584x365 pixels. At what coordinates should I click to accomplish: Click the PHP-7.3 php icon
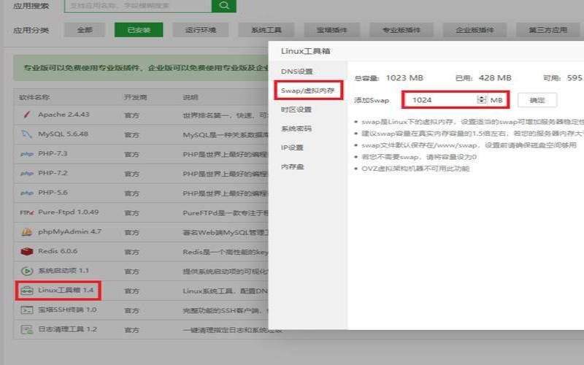click(x=26, y=154)
